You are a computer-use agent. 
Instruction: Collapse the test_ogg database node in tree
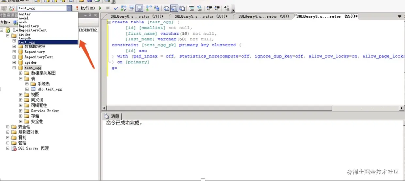pos(14,68)
